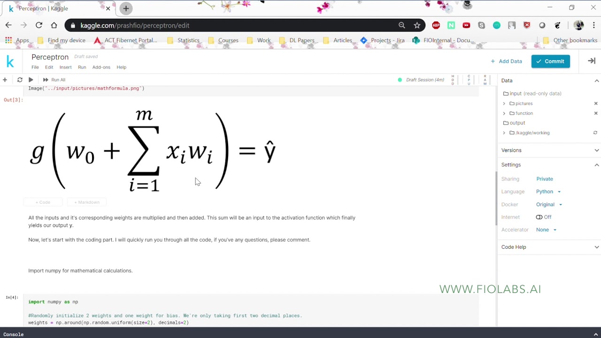Open the teal m extension icon
Viewport: 601px width, 338px height.
pyautogui.click(x=496, y=25)
